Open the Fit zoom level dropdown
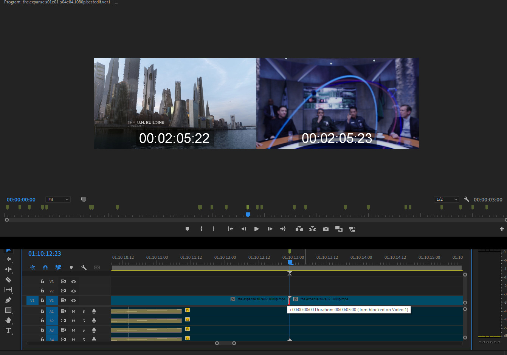This screenshot has width=507, height=355. click(58, 200)
